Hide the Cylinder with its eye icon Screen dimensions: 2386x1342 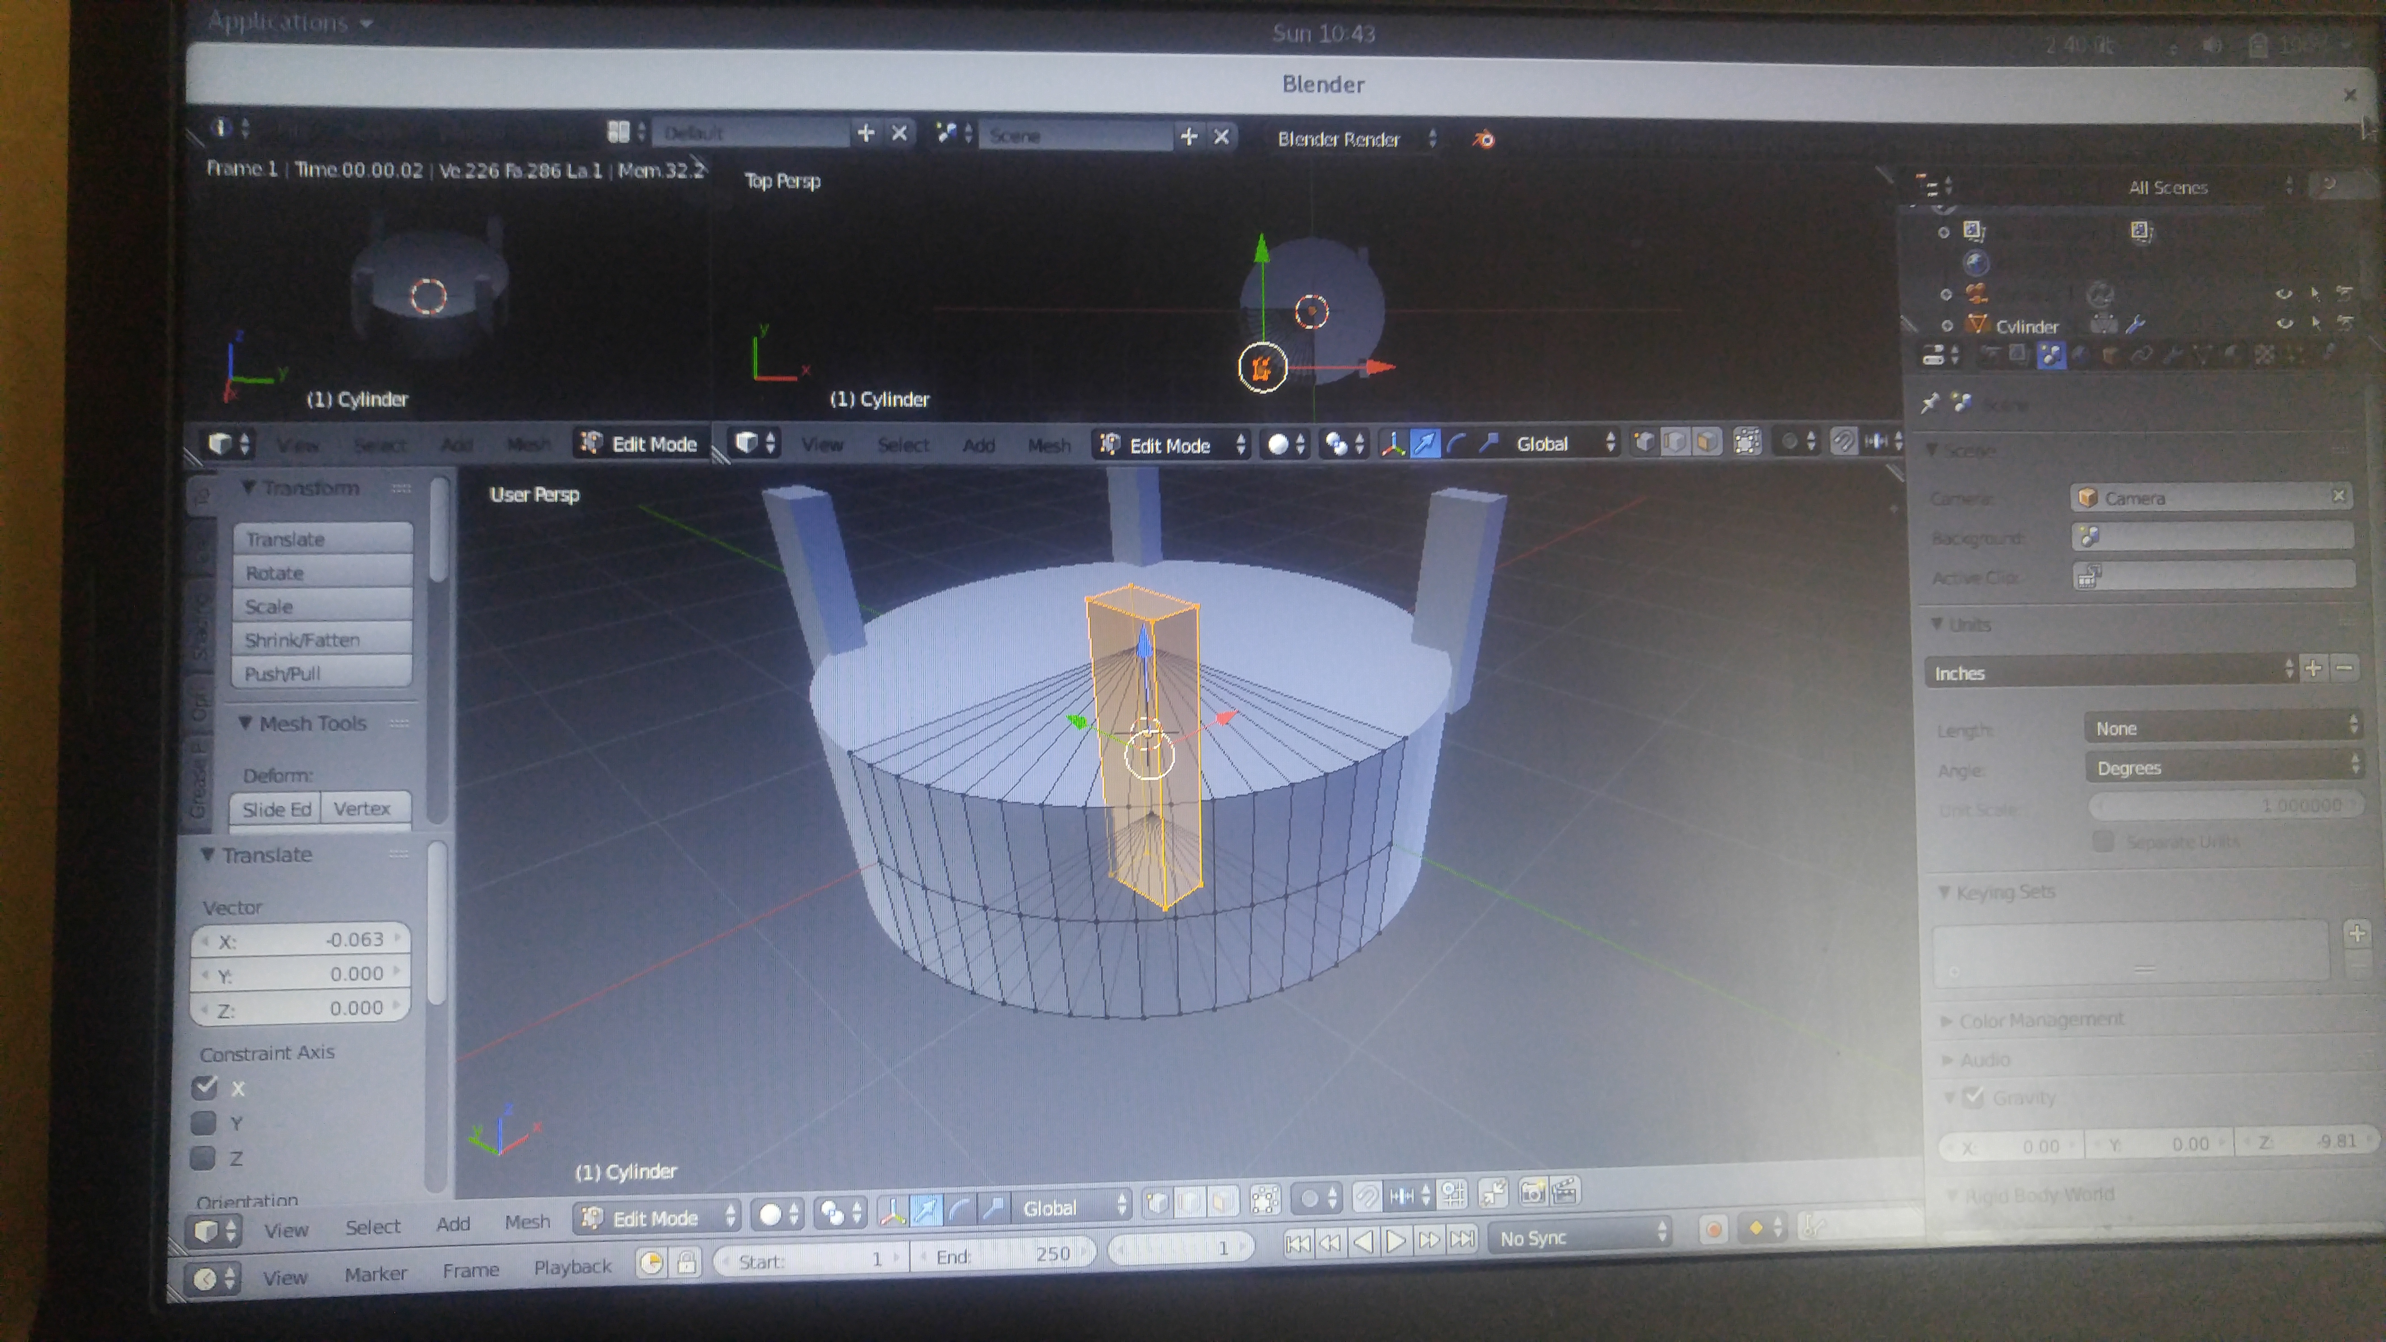click(x=2284, y=323)
